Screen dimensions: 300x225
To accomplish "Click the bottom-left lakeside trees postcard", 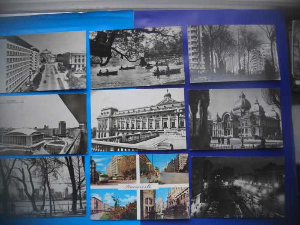I will (x=43, y=186).
